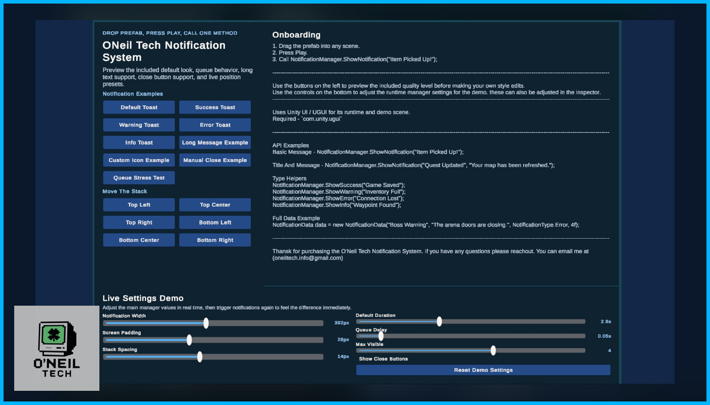
Task: Show the Custom Icon Example
Action: pyautogui.click(x=139, y=160)
